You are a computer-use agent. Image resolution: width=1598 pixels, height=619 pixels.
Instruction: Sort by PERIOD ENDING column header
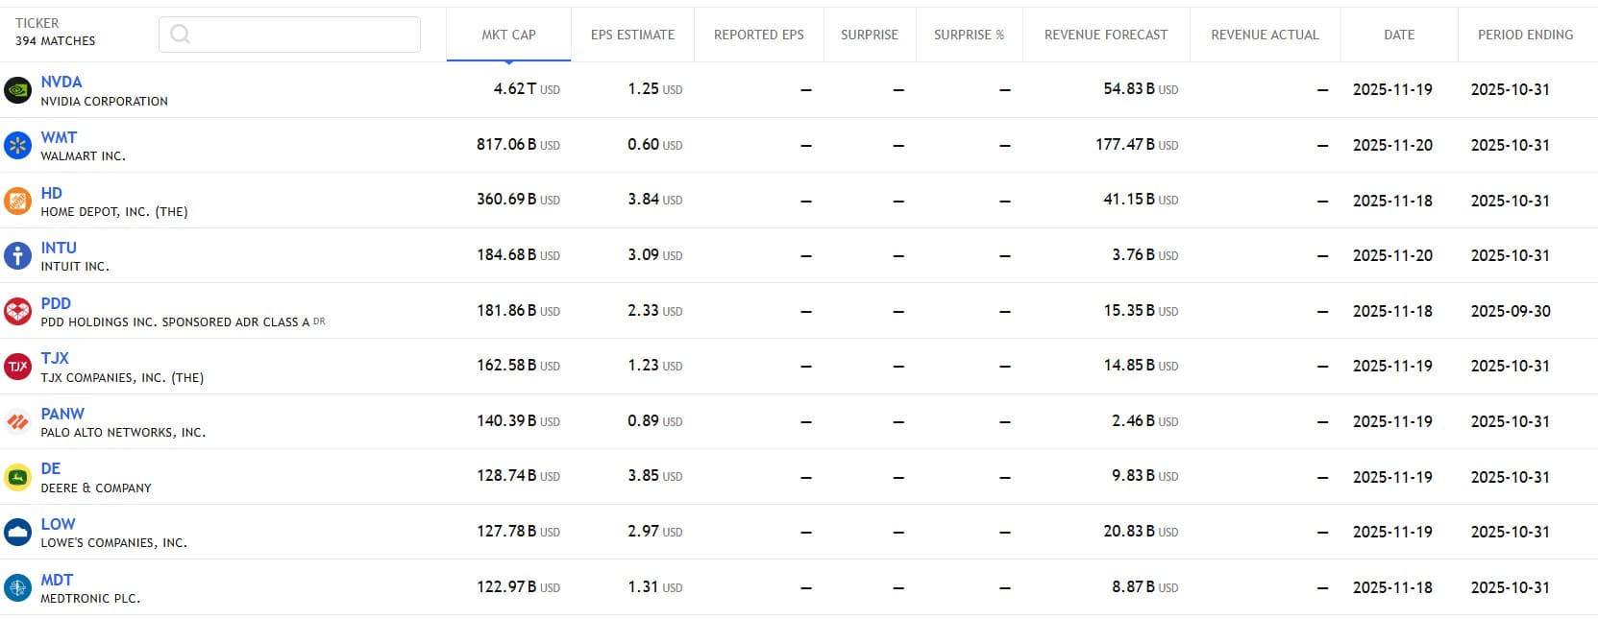(1525, 35)
